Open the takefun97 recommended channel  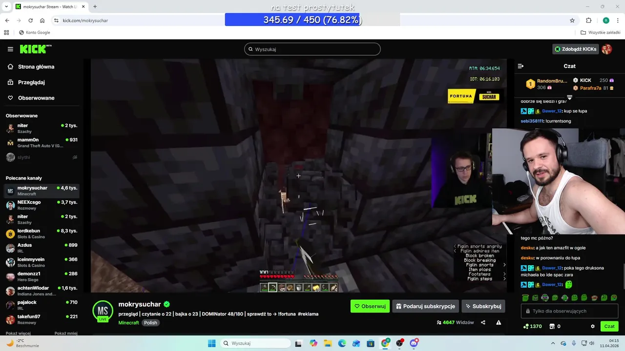click(x=42, y=319)
